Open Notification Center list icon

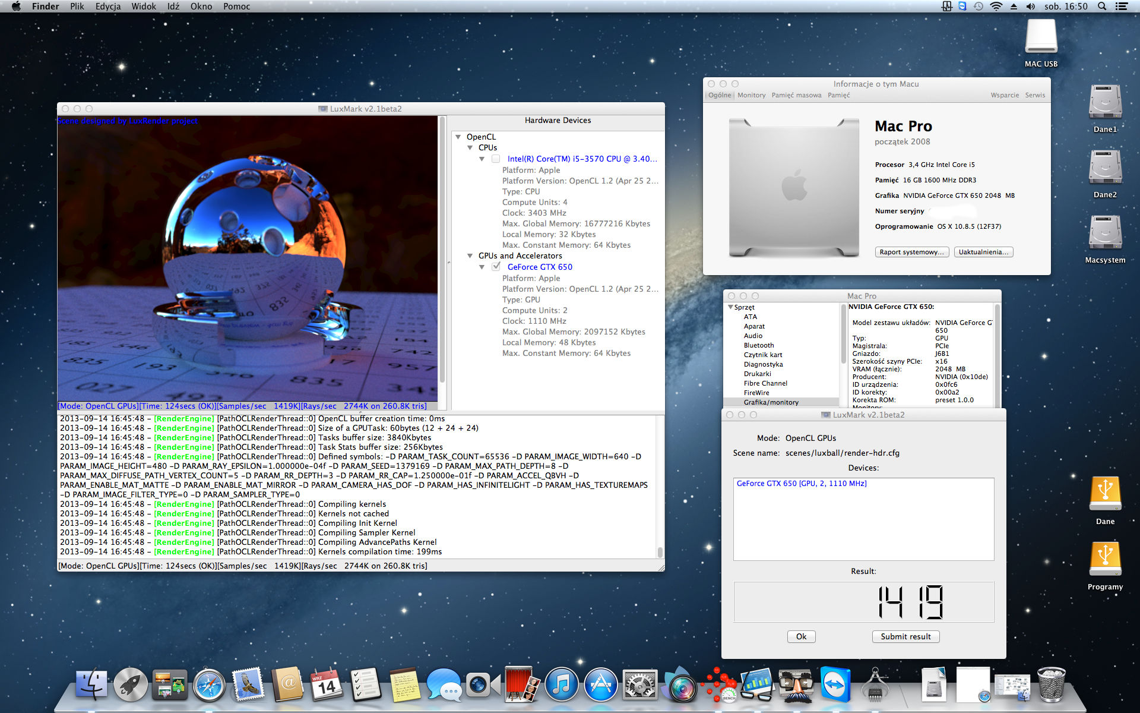click(x=1122, y=7)
